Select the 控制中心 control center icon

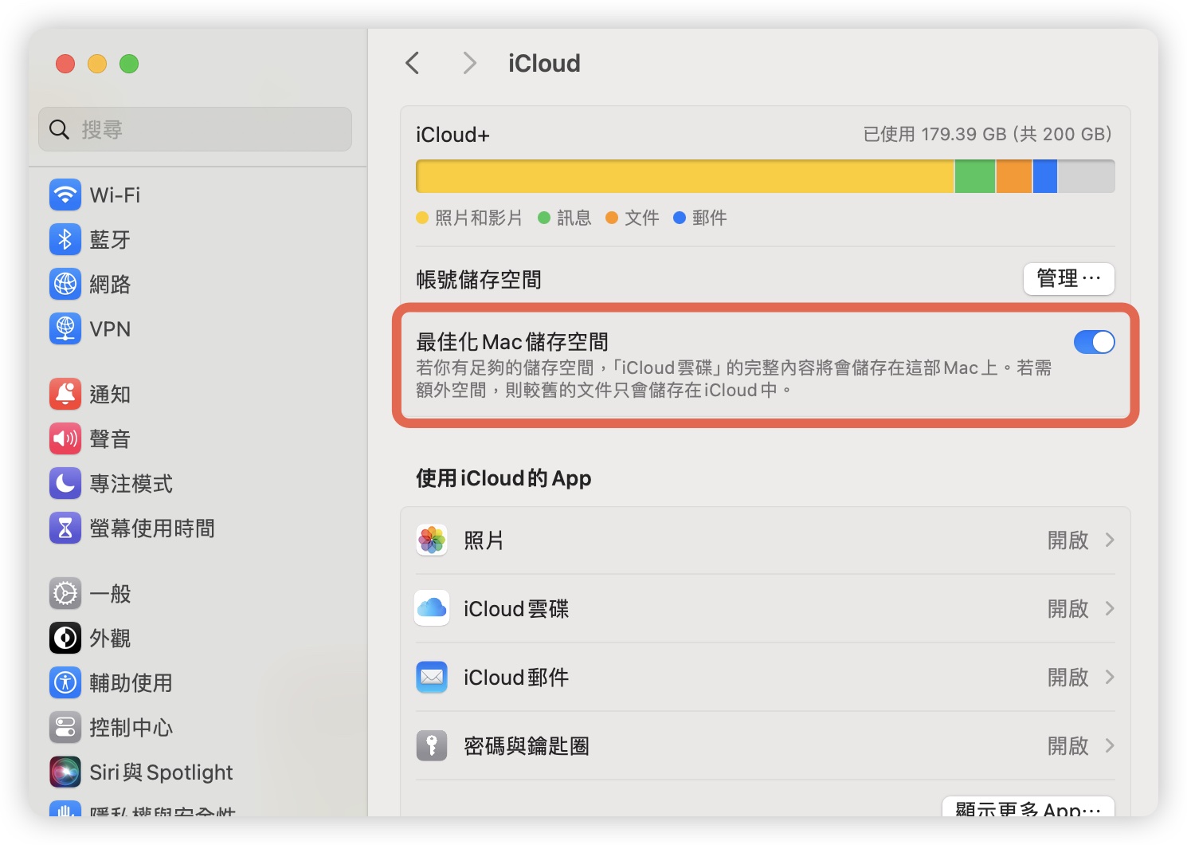(x=65, y=727)
